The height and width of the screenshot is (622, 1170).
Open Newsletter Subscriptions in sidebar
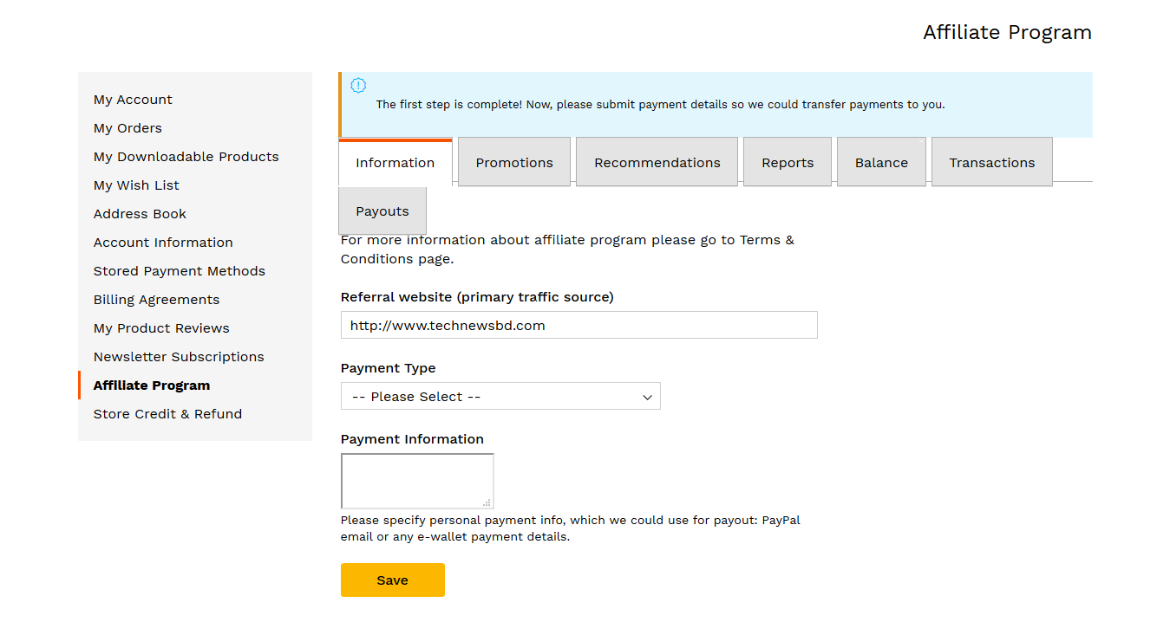[x=179, y=357]
